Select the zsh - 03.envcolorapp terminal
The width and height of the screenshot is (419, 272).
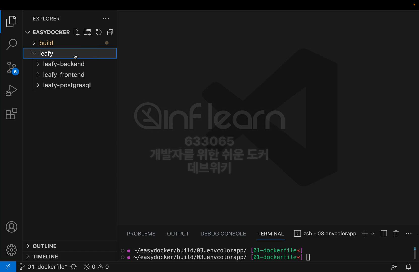tap(325, 234)
